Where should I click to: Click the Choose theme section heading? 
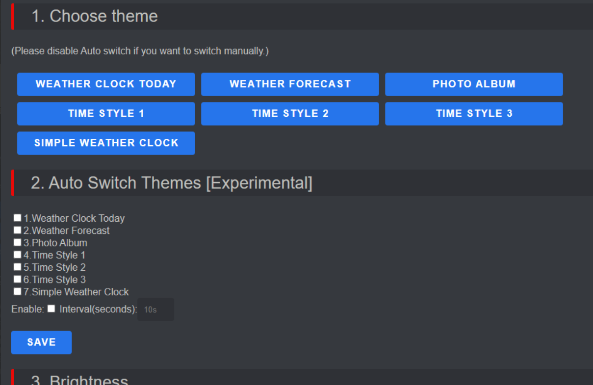click(x=95, y=16)
